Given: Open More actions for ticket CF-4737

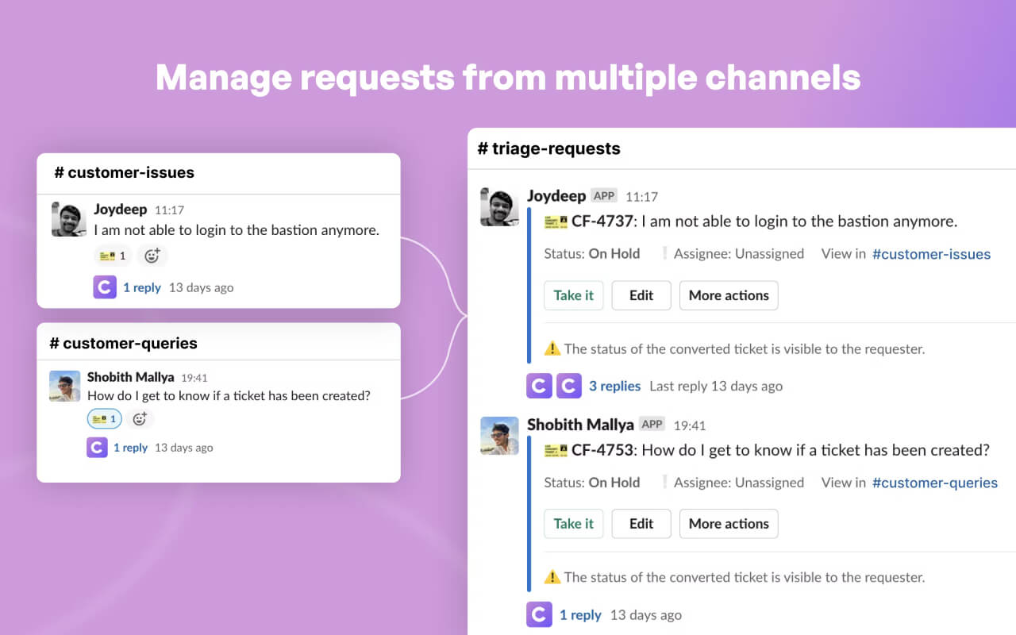Looking at the screenshot, I should point(729,295).
